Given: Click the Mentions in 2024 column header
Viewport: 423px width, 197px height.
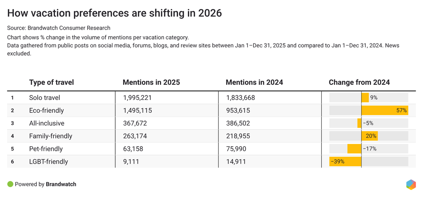Looking at the screenshot, I should tap(254, 82).
